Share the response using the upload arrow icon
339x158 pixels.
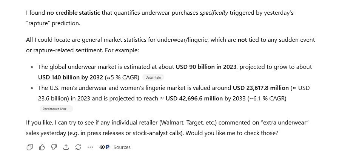(66, 147)
